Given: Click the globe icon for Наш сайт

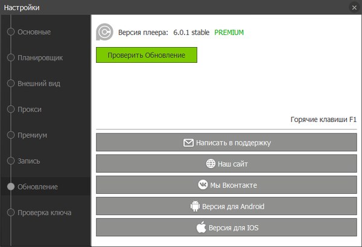Looking at the screenshot, I should [x=211, y=164].
